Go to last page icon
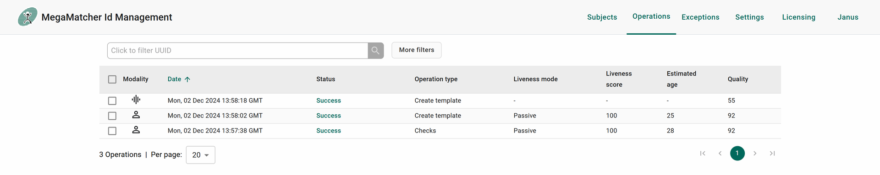 click(x=772, y=154)
